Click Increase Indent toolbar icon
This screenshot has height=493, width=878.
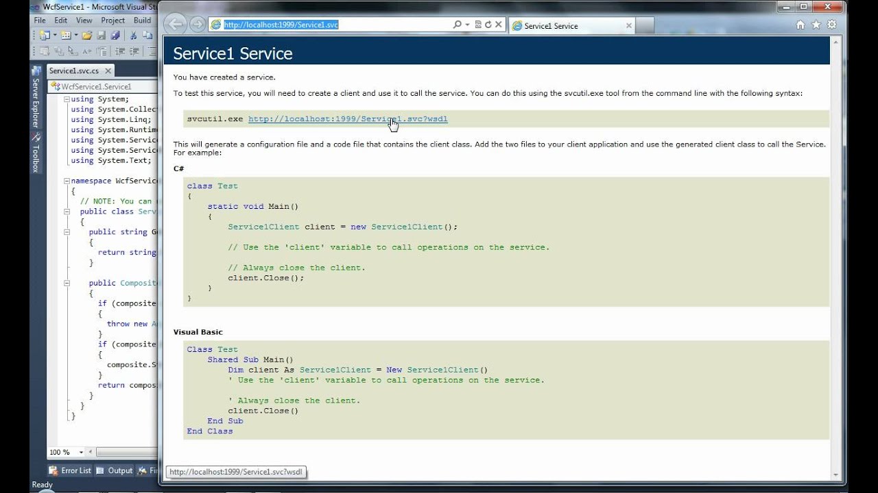click(134, 51)
